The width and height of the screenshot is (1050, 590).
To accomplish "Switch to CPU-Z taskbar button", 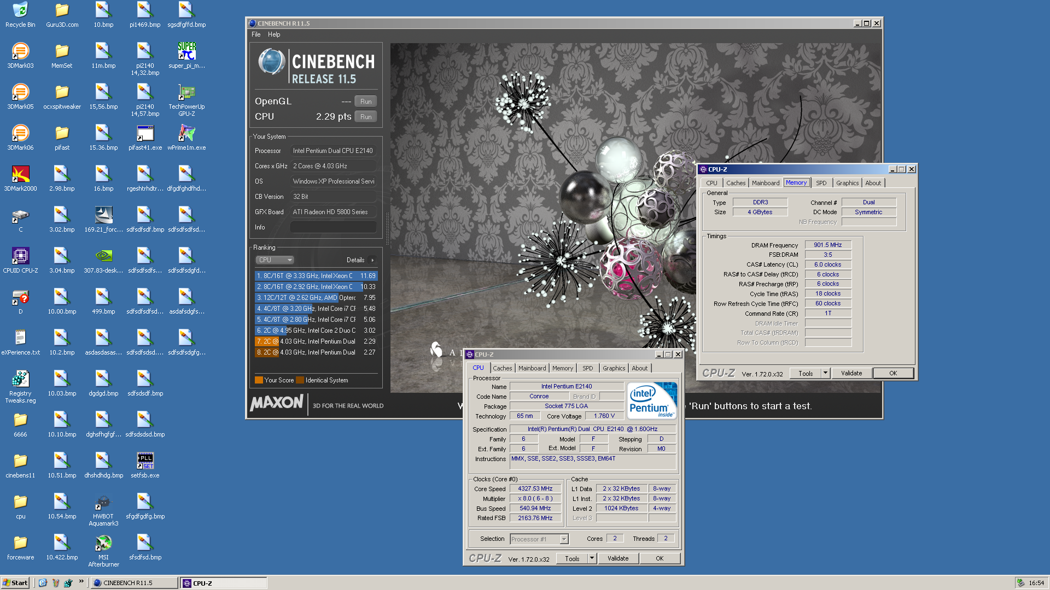I will 224,583.
